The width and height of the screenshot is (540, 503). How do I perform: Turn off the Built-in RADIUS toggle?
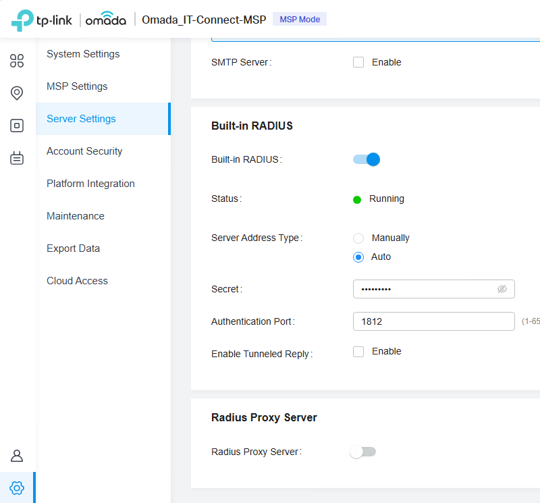point(366,159)
